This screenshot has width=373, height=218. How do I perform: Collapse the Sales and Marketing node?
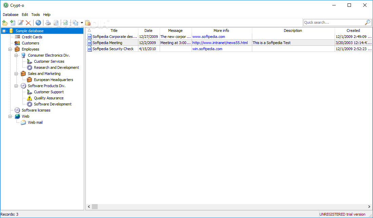[16, 74]
